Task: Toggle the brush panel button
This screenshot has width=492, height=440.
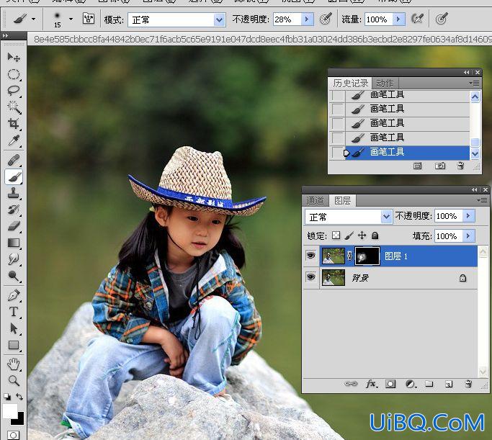Action: point(89,19)
